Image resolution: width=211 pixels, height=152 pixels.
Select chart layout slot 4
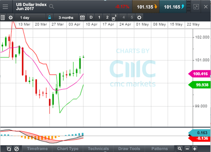[x=123, y=17]
